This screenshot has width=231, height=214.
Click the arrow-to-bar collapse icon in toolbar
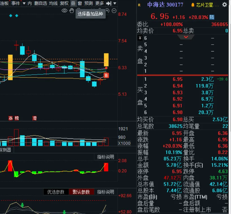point(109,3)
